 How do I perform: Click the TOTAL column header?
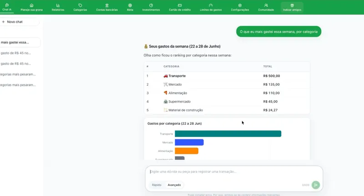click(268, 66)
